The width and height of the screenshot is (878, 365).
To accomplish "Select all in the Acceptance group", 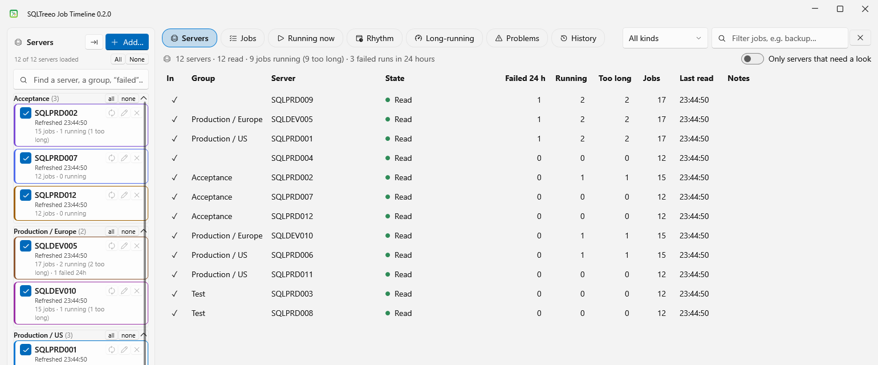I will tap(111, 99).
